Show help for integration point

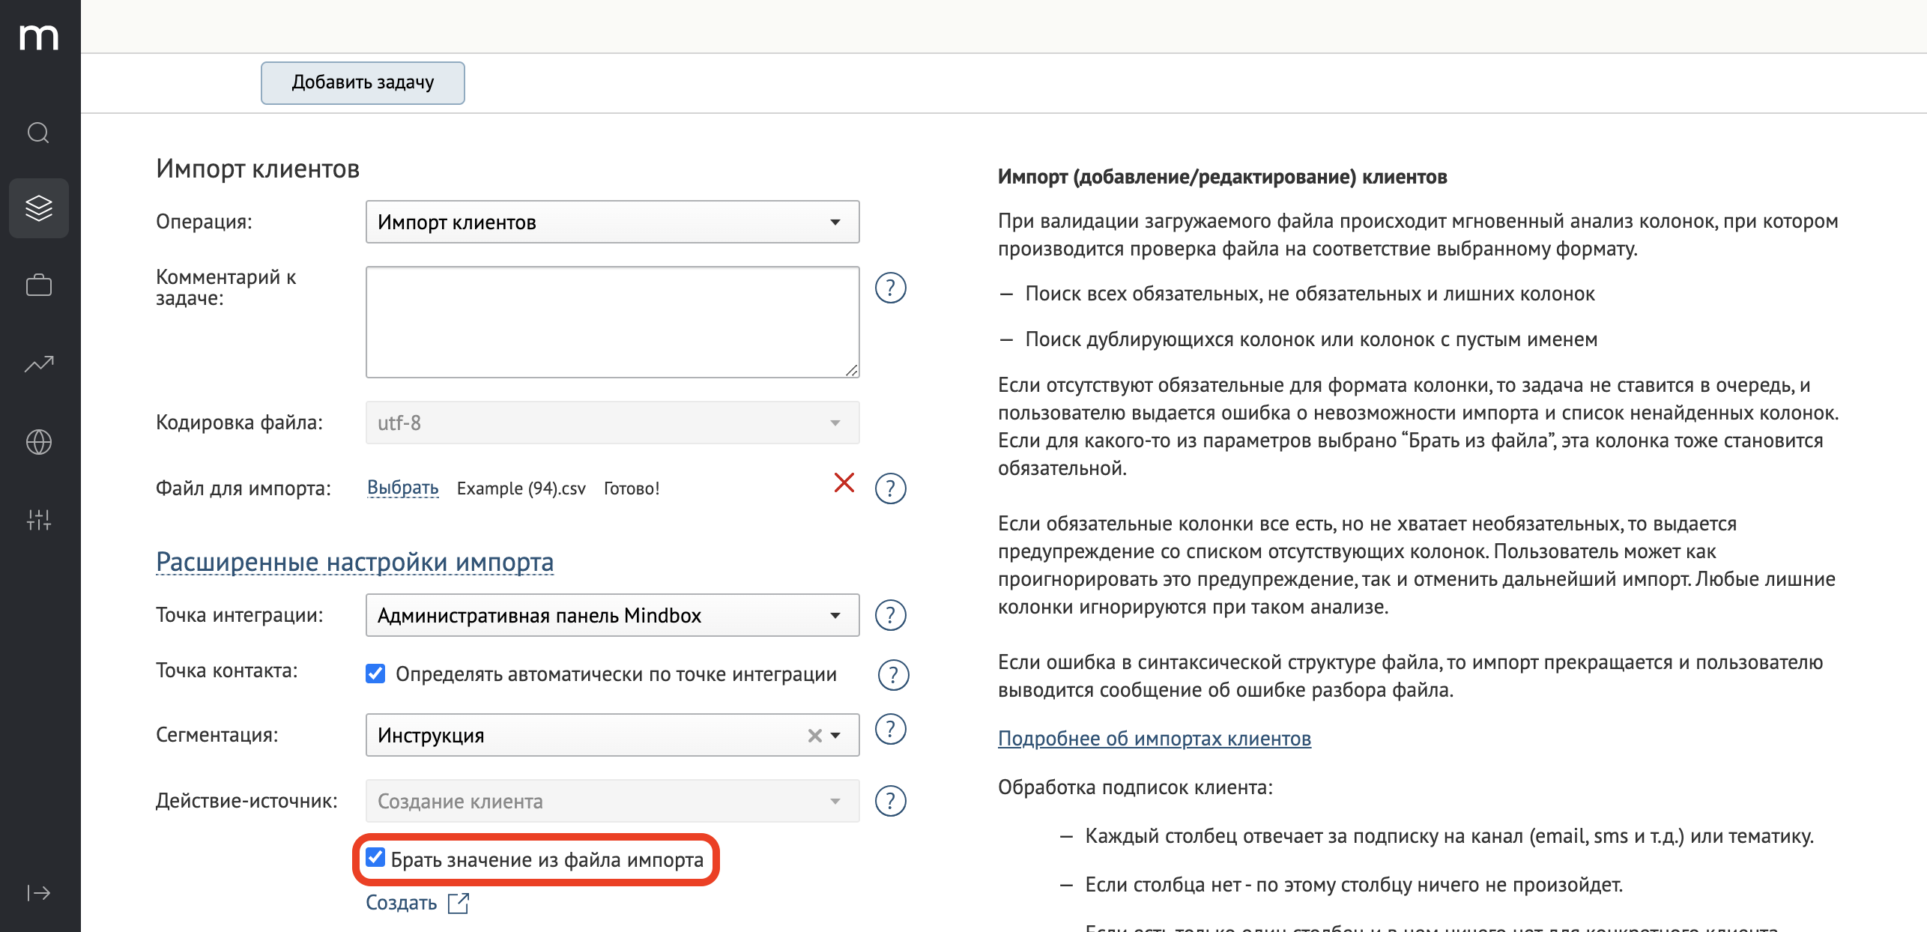tap(891, 615)
